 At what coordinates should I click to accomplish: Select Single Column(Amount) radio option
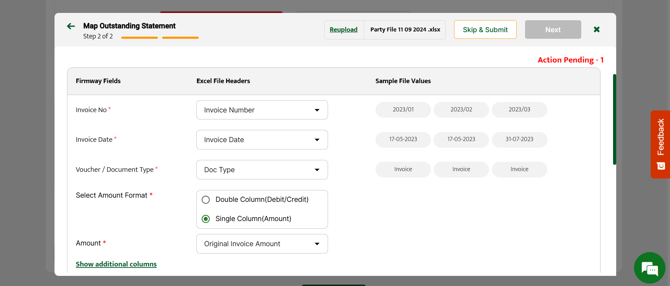pyautogui.click(x=206, y=219)
